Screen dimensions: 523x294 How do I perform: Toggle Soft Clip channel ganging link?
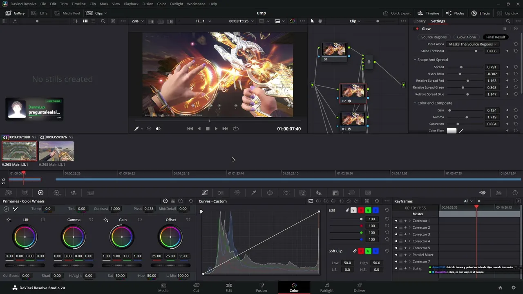click(x=355, y=251)
